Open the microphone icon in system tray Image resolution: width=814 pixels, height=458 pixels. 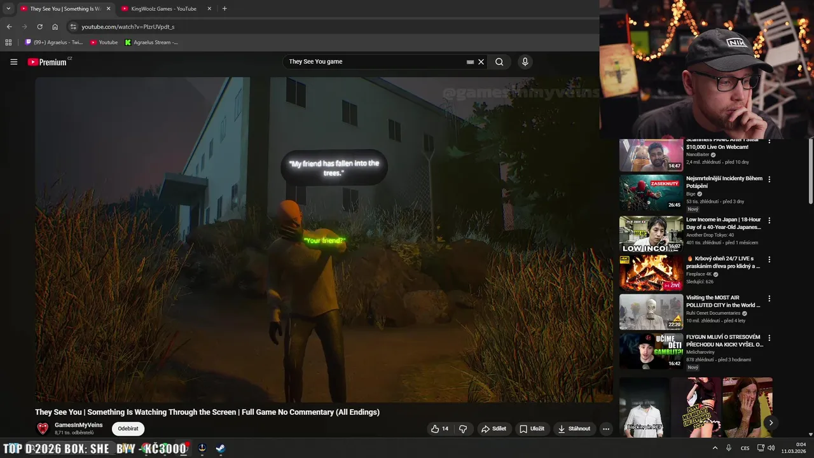[x=729, y=448]
